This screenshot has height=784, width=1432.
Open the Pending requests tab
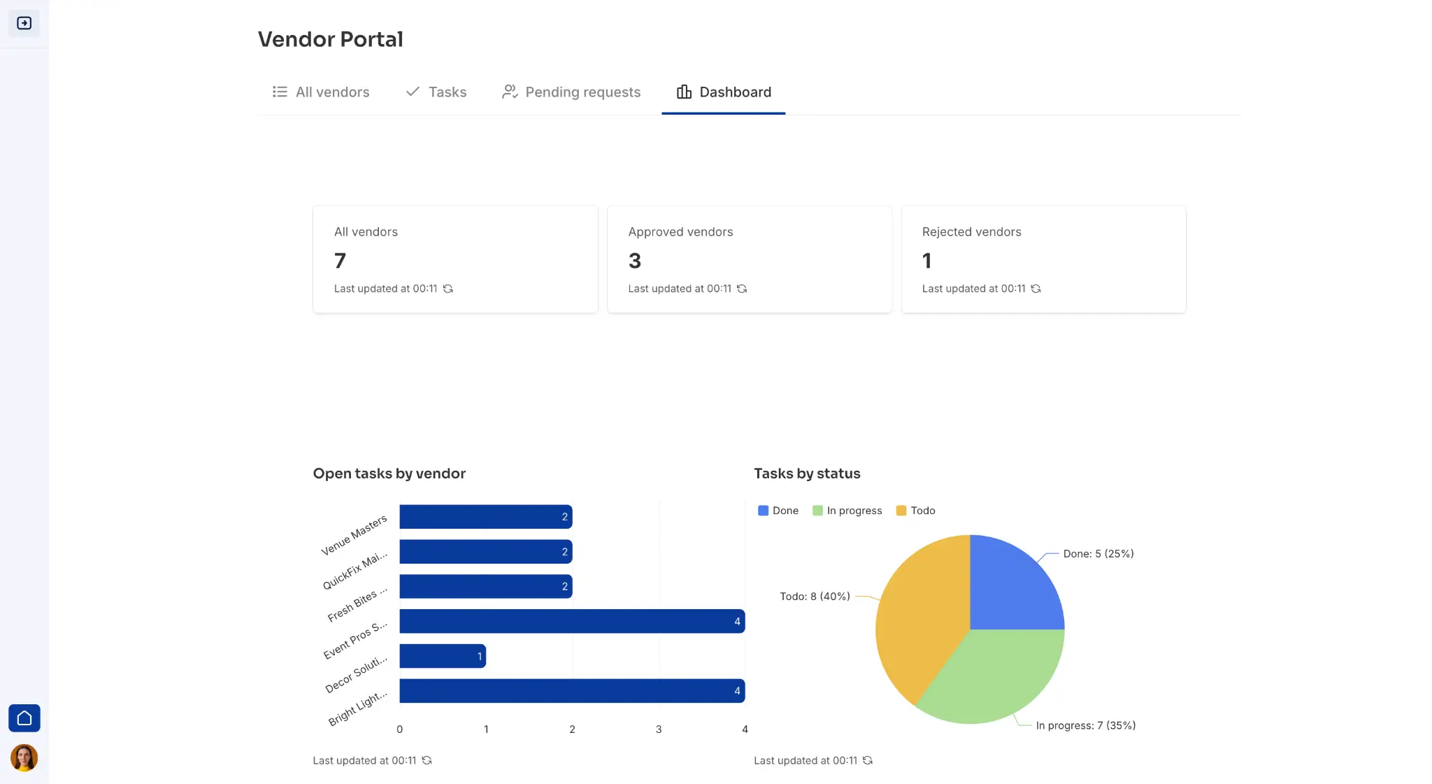click(x=583, y=92)
